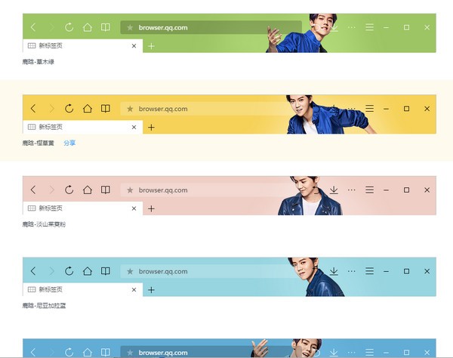Click the 分享 share link
This screenshot has height=358, width=453.
(69, 143)
